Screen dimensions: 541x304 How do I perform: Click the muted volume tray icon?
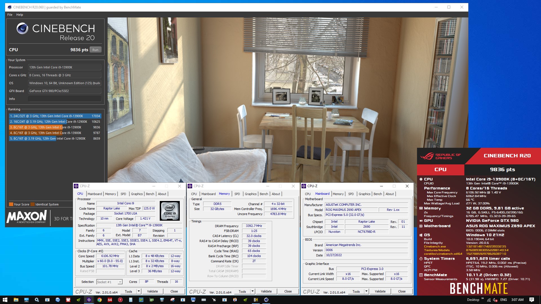pyautogui.click(x=495, y=300)
